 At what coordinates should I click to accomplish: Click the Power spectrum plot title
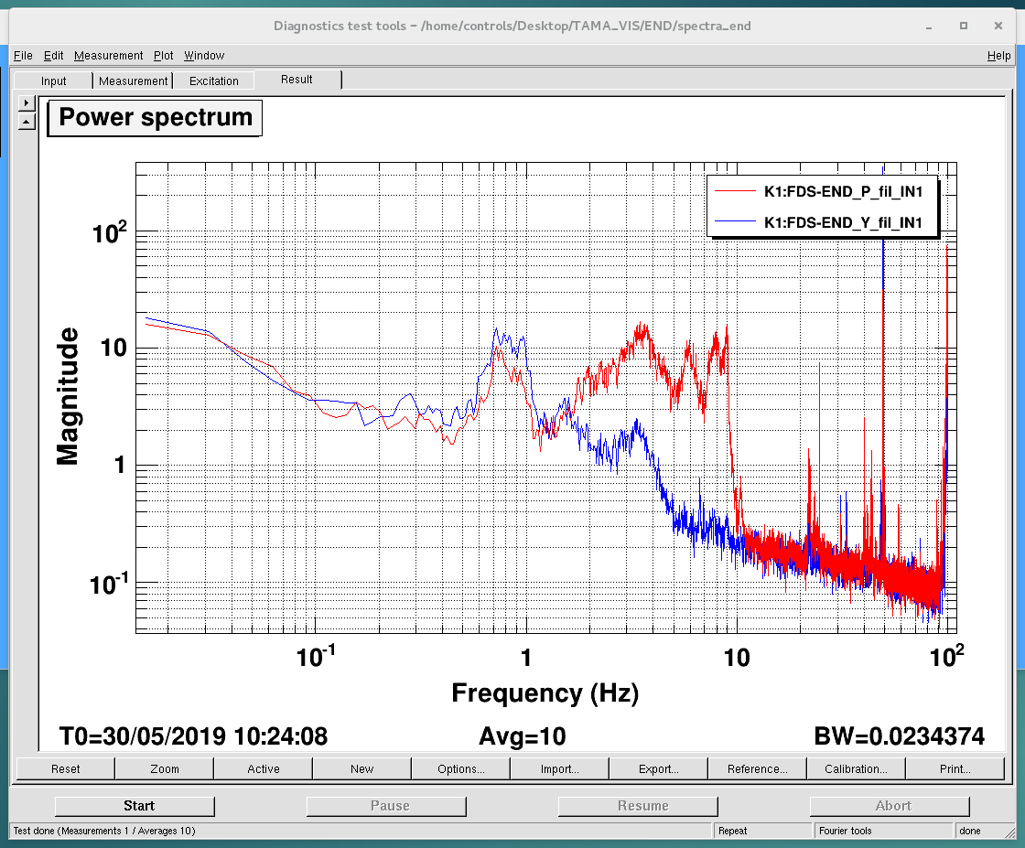(x=156, y=118)
